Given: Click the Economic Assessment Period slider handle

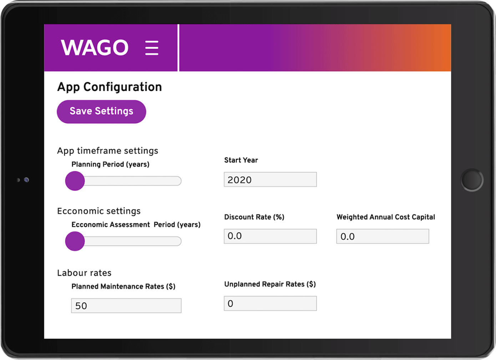Looking at the screenshot, I should coord(75,241).
